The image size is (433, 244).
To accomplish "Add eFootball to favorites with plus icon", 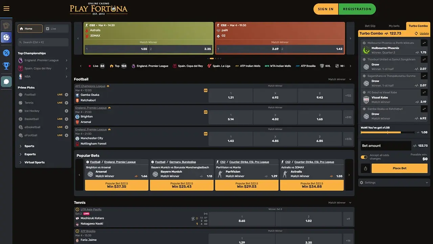I will coord(67,135).
